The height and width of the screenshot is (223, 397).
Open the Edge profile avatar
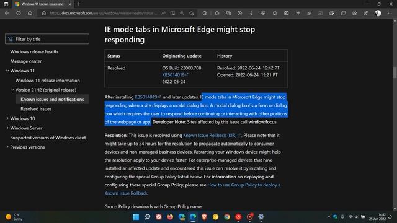click(378, 13)
